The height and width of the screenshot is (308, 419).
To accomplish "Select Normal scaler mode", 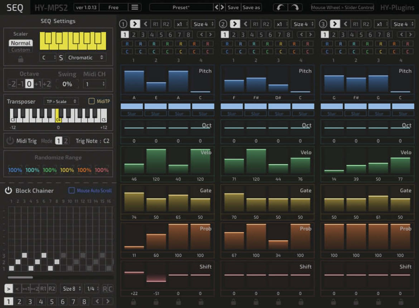I will 20,43.
